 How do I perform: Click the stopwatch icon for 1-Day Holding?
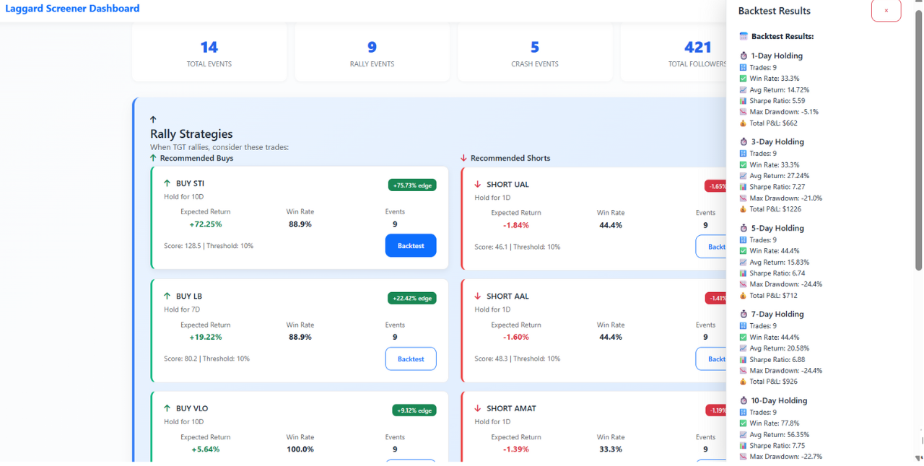(744, 56)
